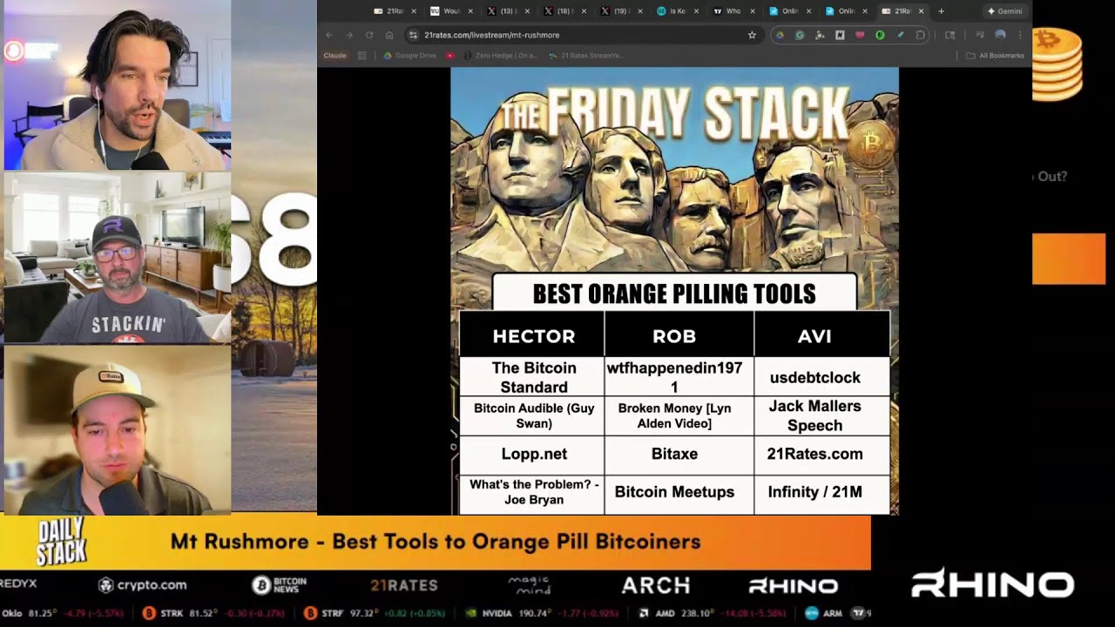The image size is (1115, 627).
Task: Bookmark this page with the star icon
Action: [x=752, y=35]
